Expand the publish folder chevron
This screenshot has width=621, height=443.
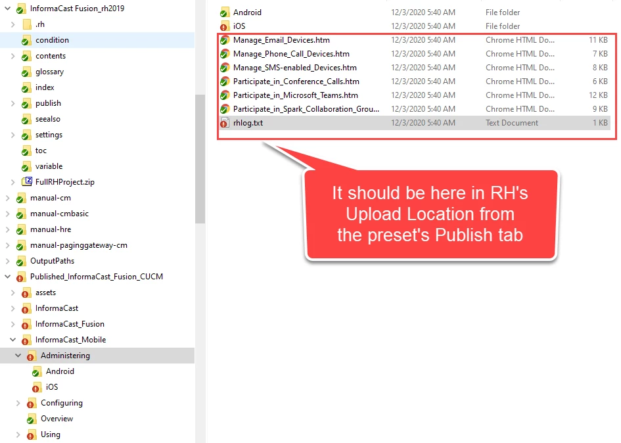[12, 103]
